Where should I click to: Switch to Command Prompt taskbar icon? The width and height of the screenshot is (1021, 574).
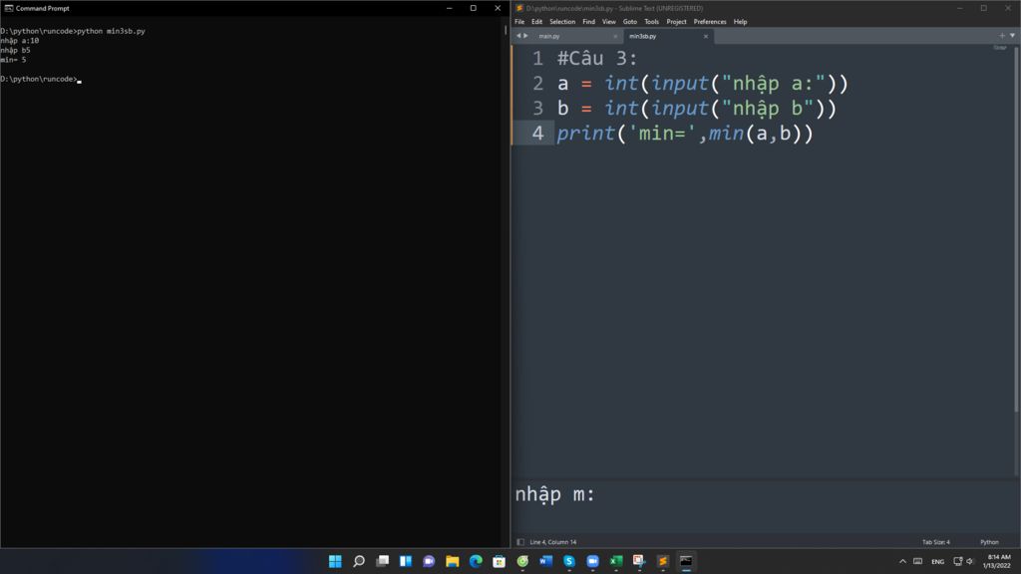pos(686,561)
